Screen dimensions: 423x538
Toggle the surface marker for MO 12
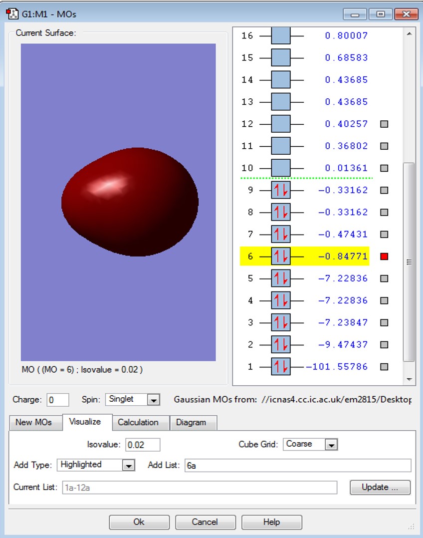(x=384, y=124)
